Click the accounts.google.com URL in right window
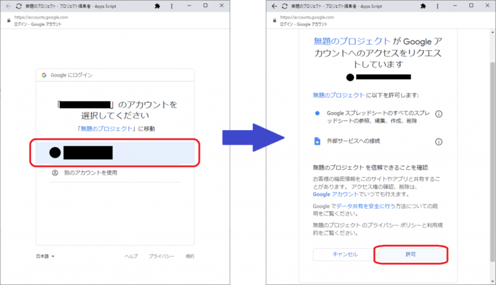This screenshot has height=285, width=496. [x=307, y=17]
